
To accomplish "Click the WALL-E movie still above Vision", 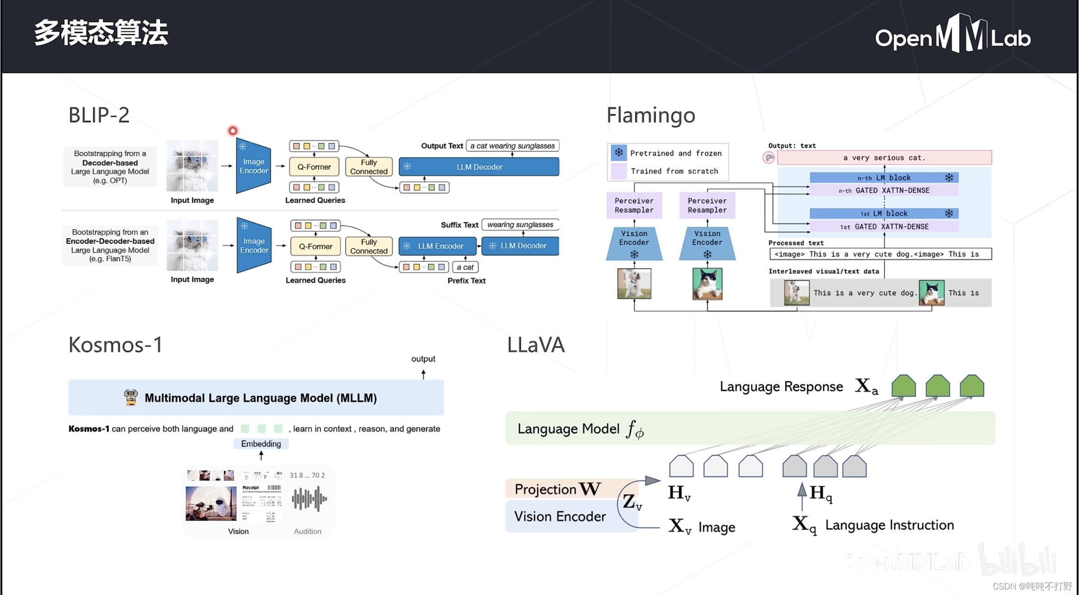I will (211, 503).
